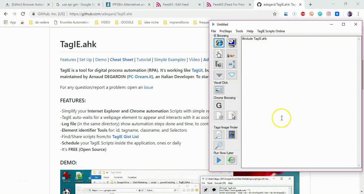Open the imprenditoria bookmark folder
The image size is (364, 194).
pyautogui.click(x=176, y=22)
